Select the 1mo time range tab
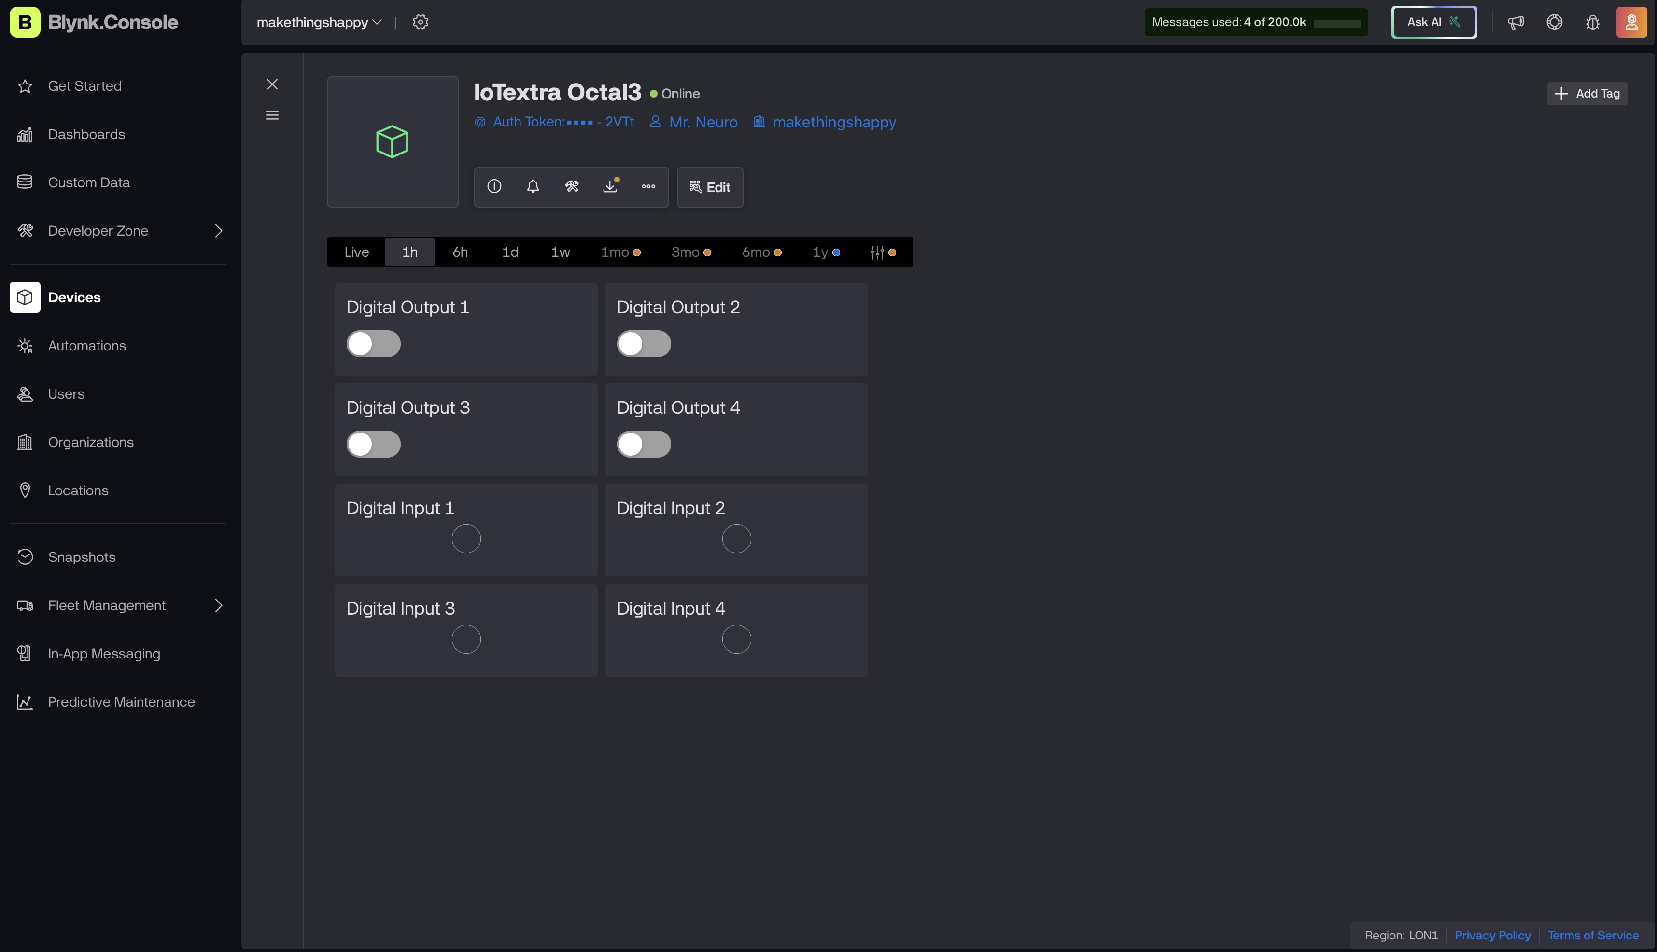Screen dimensions: 1657x952 620,252
